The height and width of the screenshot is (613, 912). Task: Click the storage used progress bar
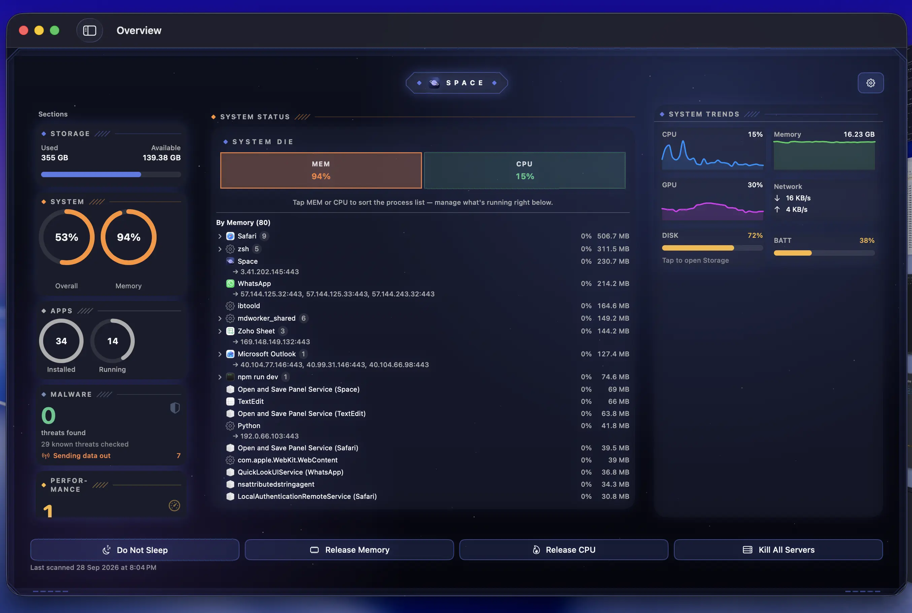tap(111, 174)
